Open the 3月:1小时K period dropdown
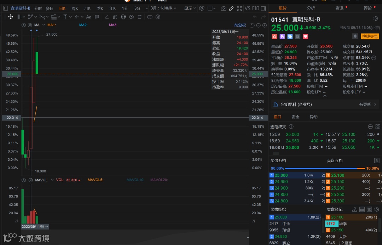The height and width of the screenshot is (245, 382). tap(163, 8)
